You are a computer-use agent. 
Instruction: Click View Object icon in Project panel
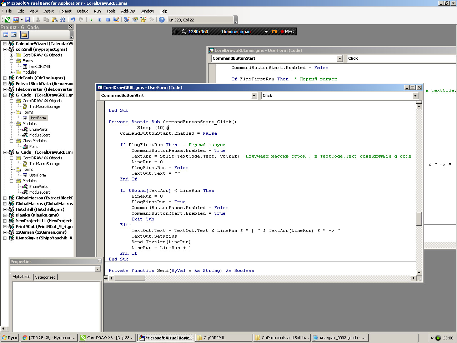pyautogui.click(x=14, y=35)
